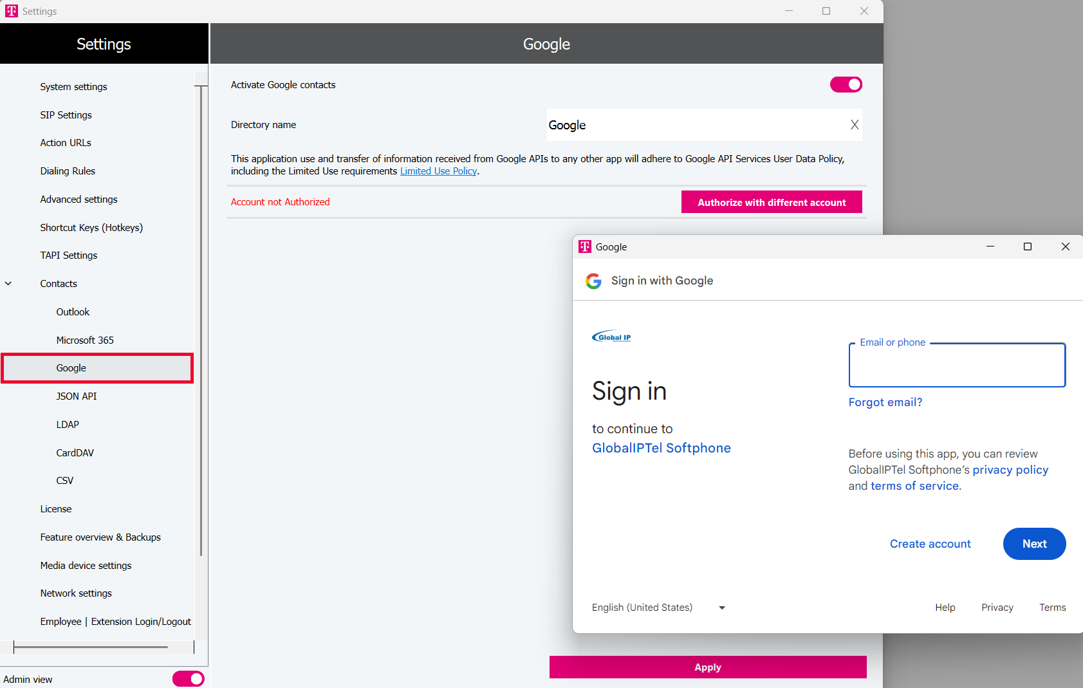Collapse the Contacts tree section
The height and width of the screenshot is (688, 1083).
point(8,284)
